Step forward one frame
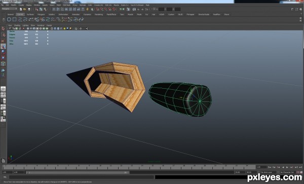Image resolution: width=304 pixels, height=184 pixels. coord(296,167)
